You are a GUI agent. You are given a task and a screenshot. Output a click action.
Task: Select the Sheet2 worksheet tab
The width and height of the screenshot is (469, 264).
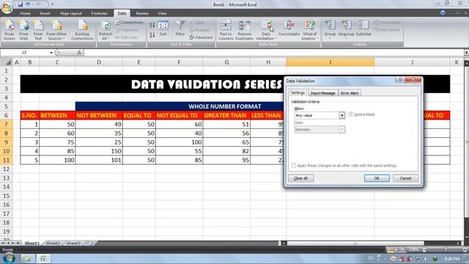click(x=53, y=243)
